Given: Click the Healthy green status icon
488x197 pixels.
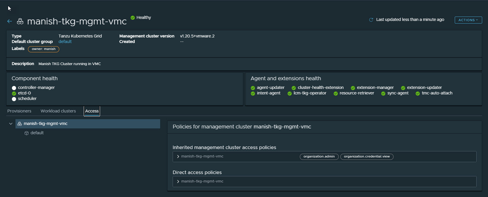Looking at the screenshot, I should [x=133, y=18].
